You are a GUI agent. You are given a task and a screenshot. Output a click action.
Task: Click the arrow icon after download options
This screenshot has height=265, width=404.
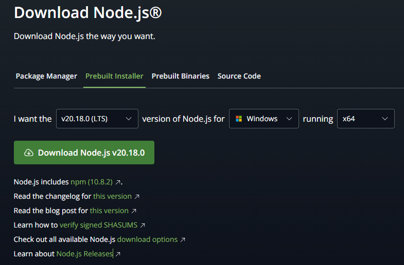coord(183,240)
